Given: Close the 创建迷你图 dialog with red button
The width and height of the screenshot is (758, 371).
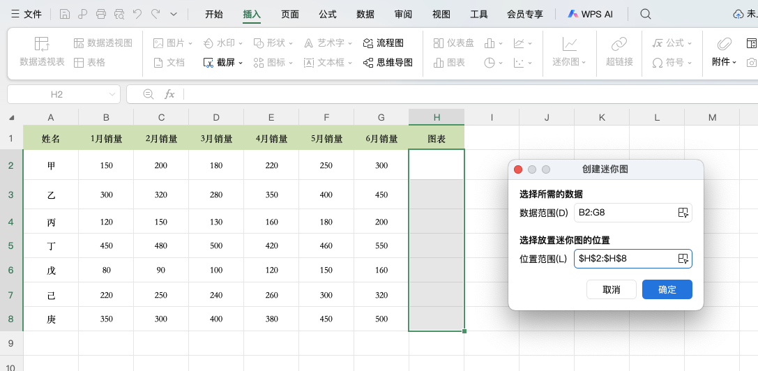Looking at the screenshot, I should click(x=518, y=169).
